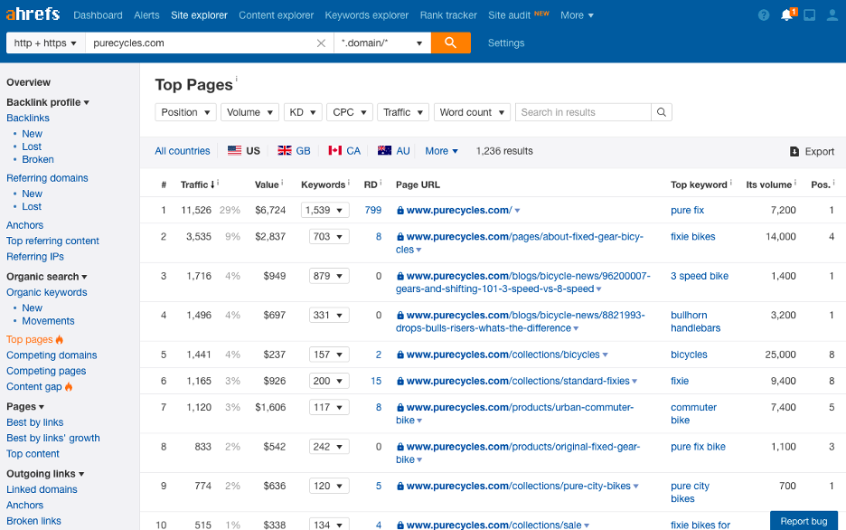
Task: Open Organic keywords in sidebar
Action: 46,292
